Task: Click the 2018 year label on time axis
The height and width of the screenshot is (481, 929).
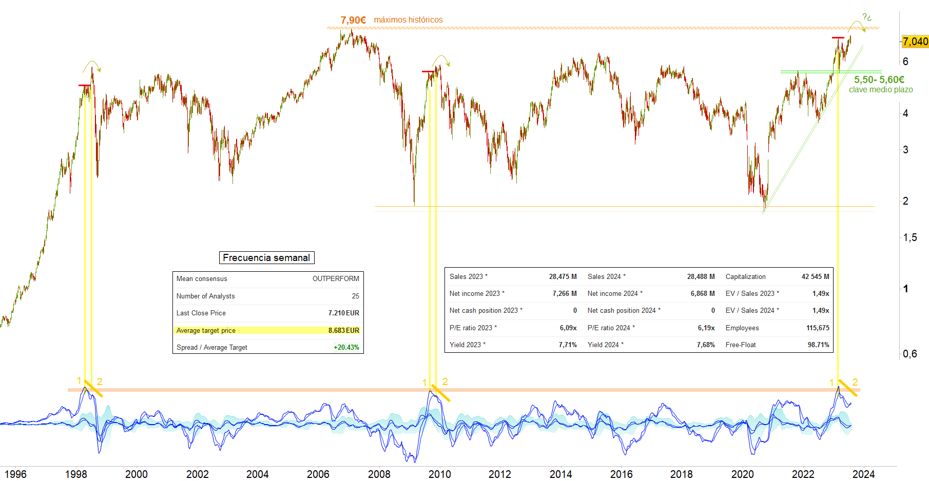Action: coord(682,474)
